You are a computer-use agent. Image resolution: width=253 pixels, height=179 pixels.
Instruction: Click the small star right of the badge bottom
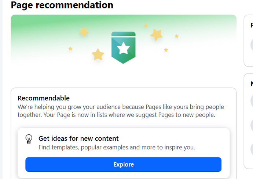tap(166, 50)
